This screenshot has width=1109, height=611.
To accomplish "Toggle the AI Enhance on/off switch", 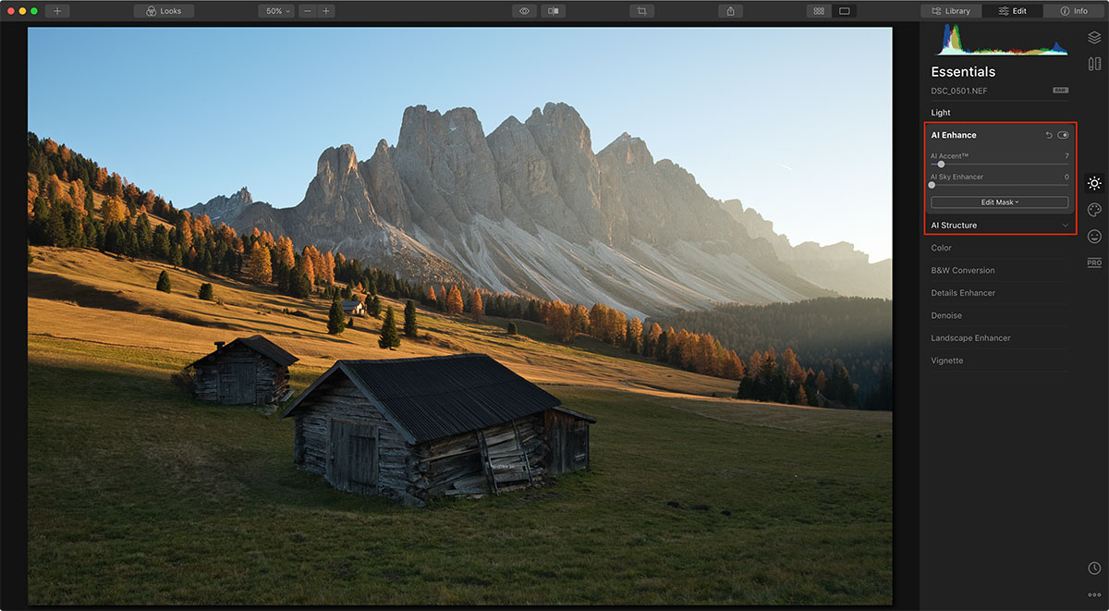I will coord(1063,135).
